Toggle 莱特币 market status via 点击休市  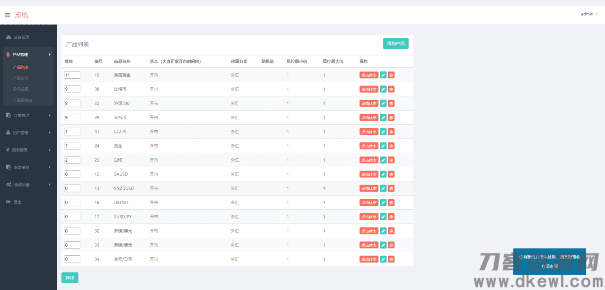[369, 118]
